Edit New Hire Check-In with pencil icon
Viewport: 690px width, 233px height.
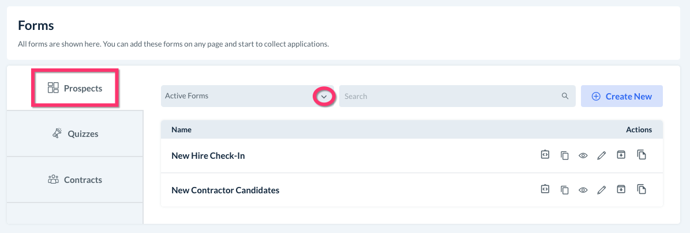point(602,155)
